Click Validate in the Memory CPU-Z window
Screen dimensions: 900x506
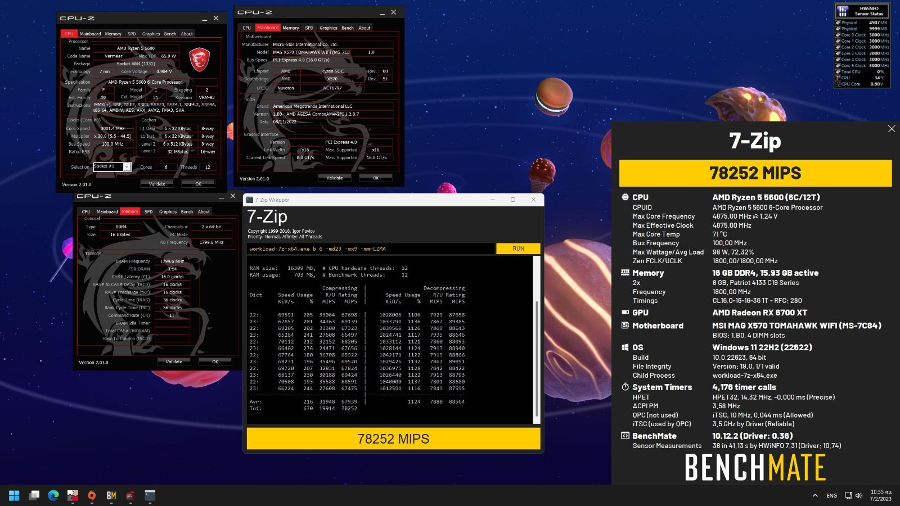(174, 362)
